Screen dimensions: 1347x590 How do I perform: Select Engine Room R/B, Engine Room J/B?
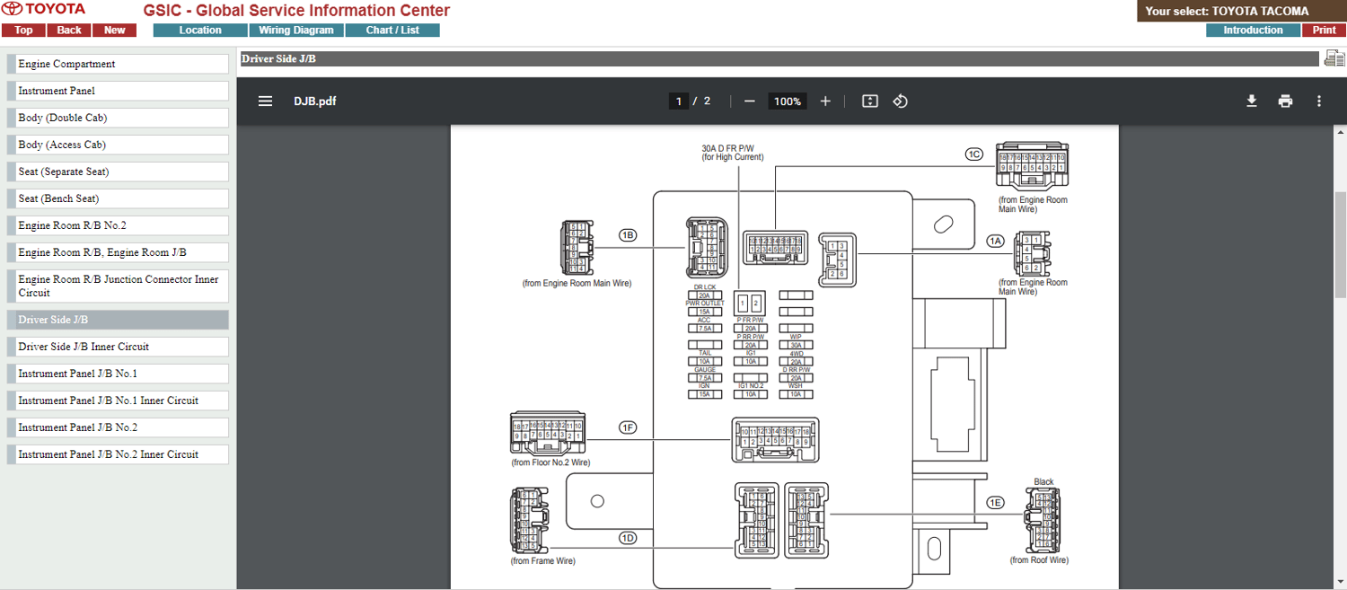pyautogui.click(x=118, y=252)
